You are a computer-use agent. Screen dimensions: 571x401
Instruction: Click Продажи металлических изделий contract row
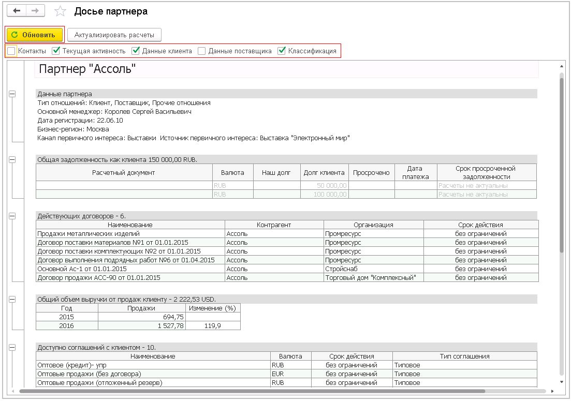tap(287, 233)
